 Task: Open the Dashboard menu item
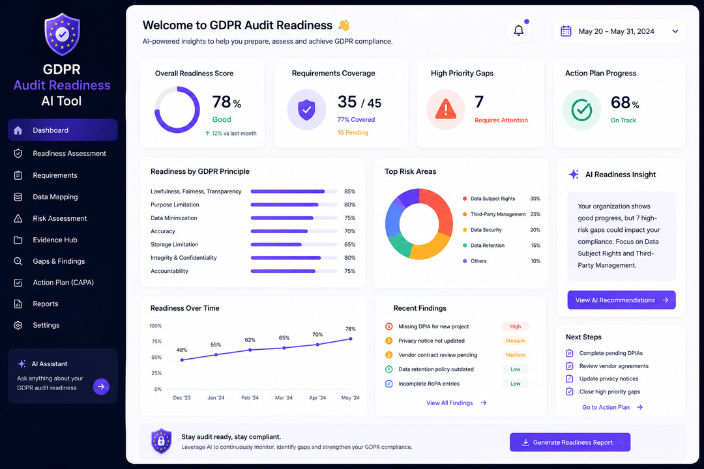point(63,130)
